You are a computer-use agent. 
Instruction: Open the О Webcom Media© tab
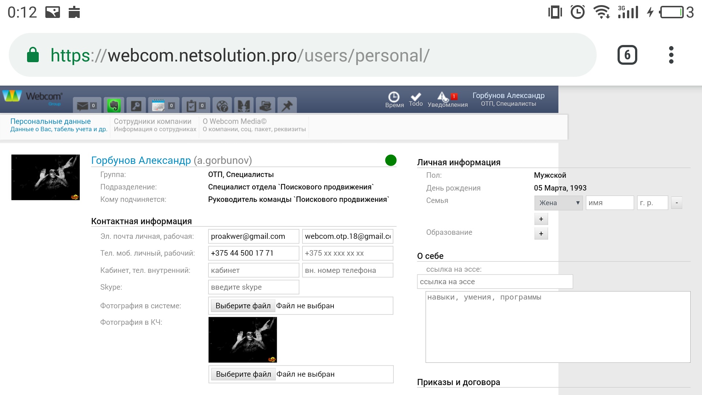254,125
